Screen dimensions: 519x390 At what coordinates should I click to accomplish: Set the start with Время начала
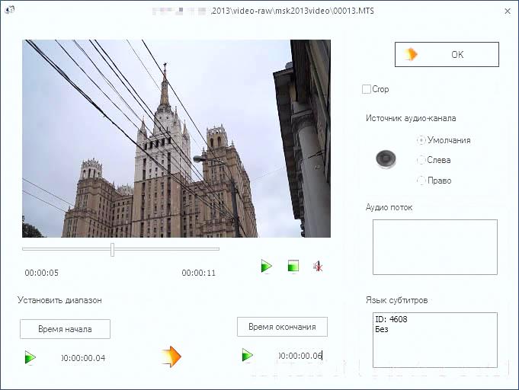[x=65, y=329]
